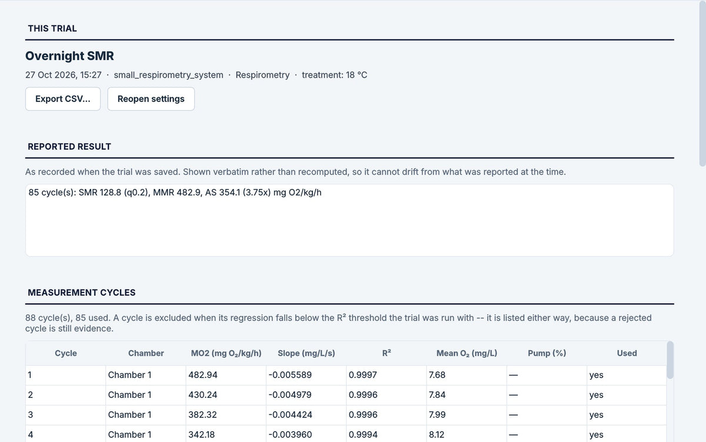Click the measurement cycles table scrollbar
This screenshot has height=442, width=706.
point(670,359)
